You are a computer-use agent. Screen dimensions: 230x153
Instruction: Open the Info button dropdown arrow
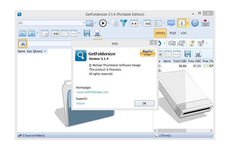(x=188, y=23)
